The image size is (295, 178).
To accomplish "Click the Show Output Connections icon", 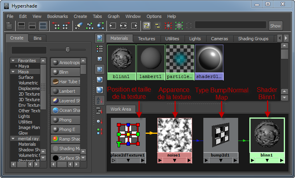I will 134,25.
